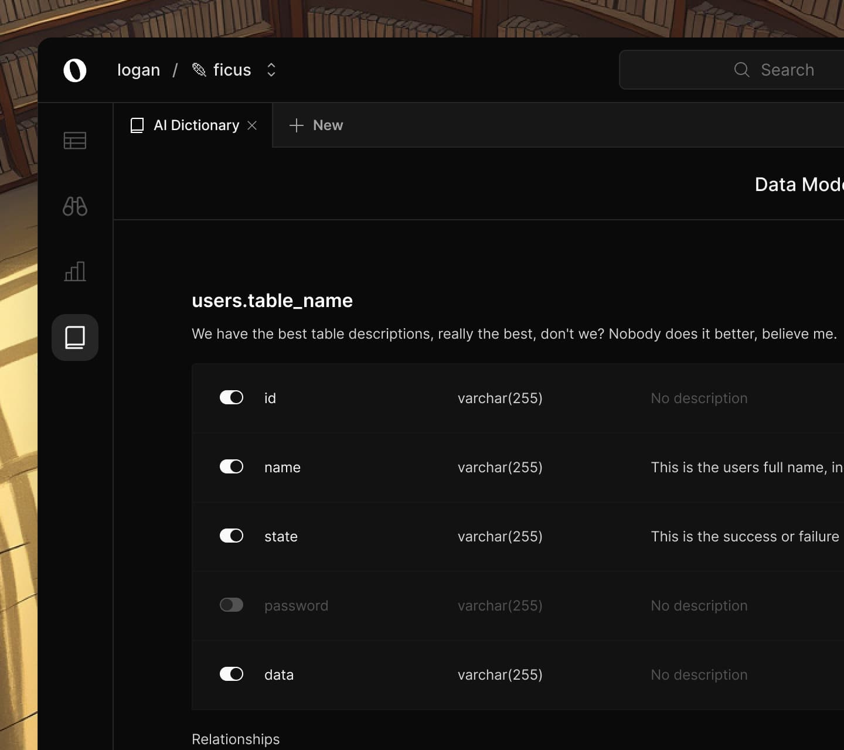Select the dictionary book icon in the sidebar

75,337
